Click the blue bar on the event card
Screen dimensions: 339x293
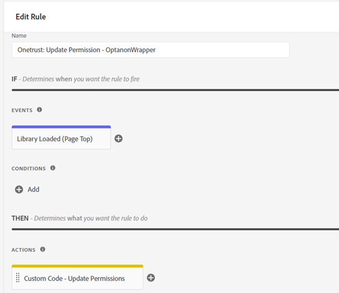61,127
